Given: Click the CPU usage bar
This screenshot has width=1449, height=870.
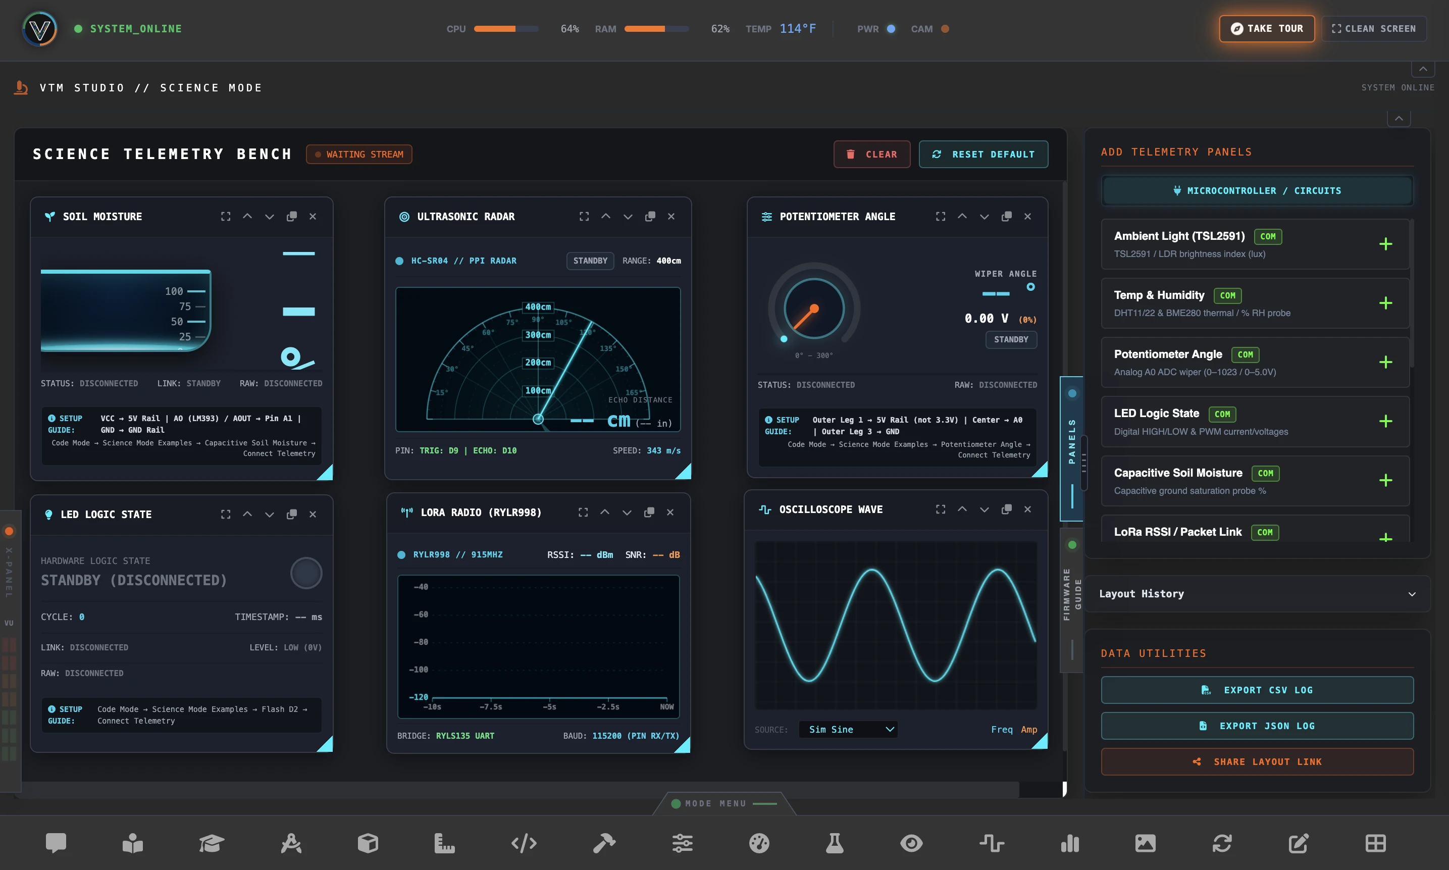Looking at the screenshot, I should coord(506,29).
